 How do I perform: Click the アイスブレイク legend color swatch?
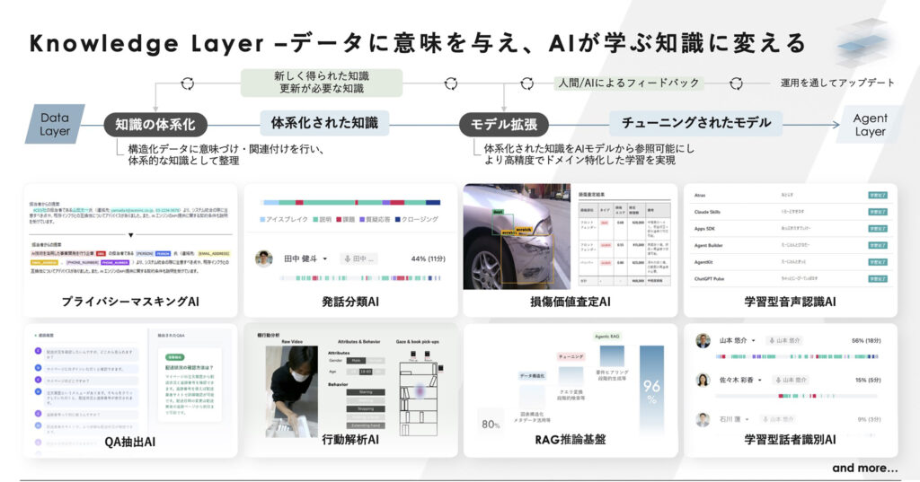point(262,219)
